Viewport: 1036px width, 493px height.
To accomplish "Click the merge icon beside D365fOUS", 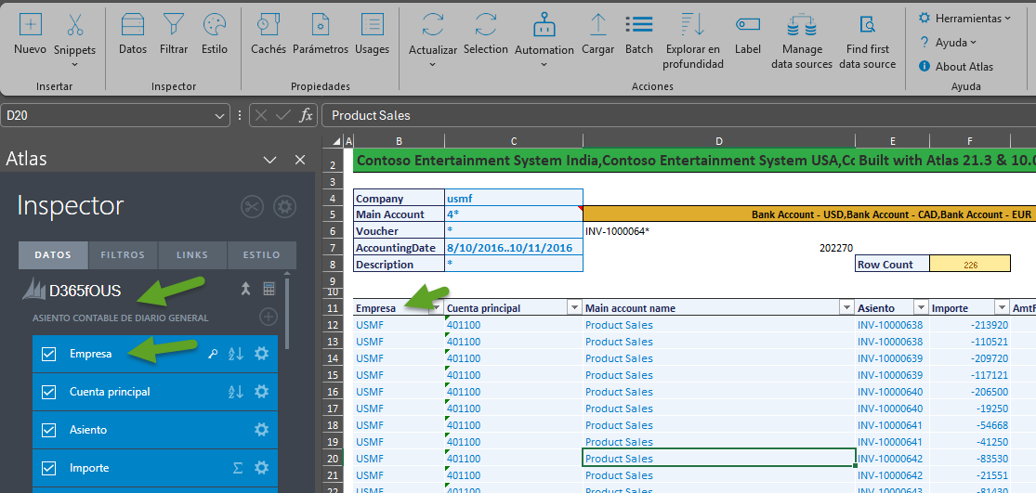I will (246, 289).
